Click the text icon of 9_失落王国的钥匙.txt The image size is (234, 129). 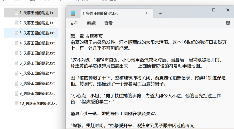16,93
